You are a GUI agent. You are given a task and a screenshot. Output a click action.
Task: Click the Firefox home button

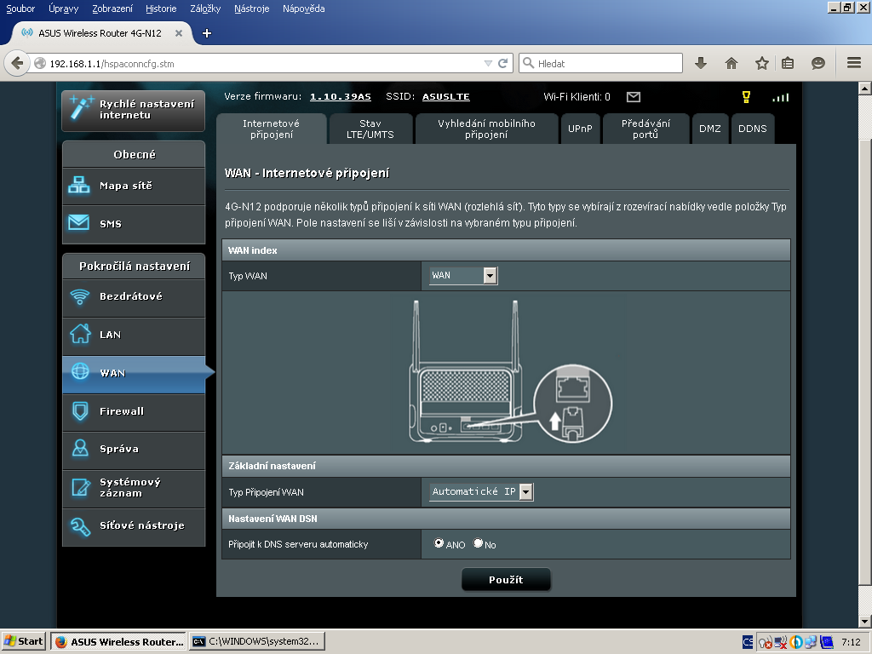(x=731, y=63)
